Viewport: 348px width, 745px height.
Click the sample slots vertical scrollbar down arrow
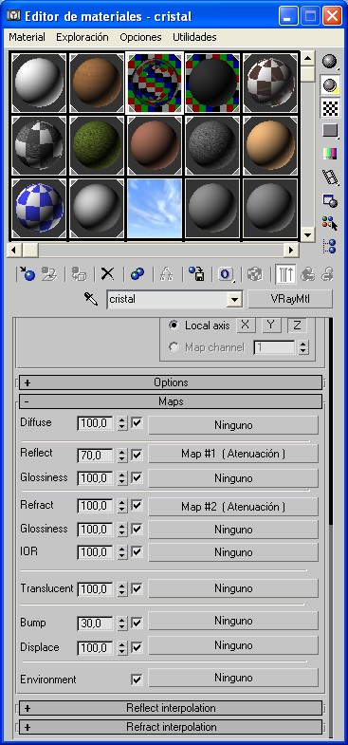(x=307, y=234)
